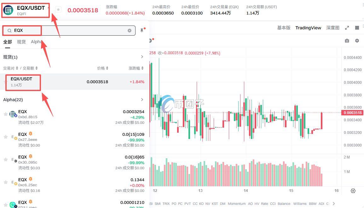The image size is (364, 208).
Task: Switch to the TradingView chart tab
Action: tap(308, 28)
